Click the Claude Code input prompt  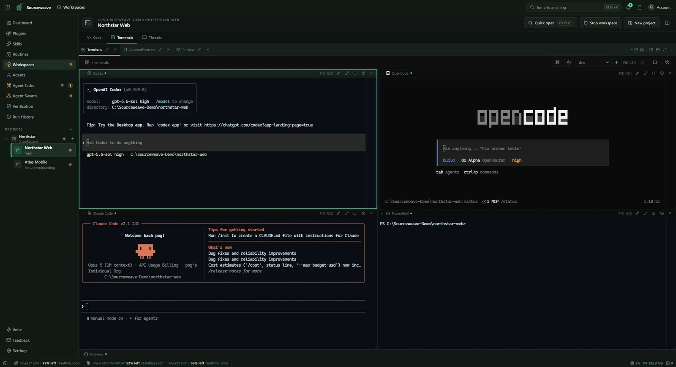(224, 306)
